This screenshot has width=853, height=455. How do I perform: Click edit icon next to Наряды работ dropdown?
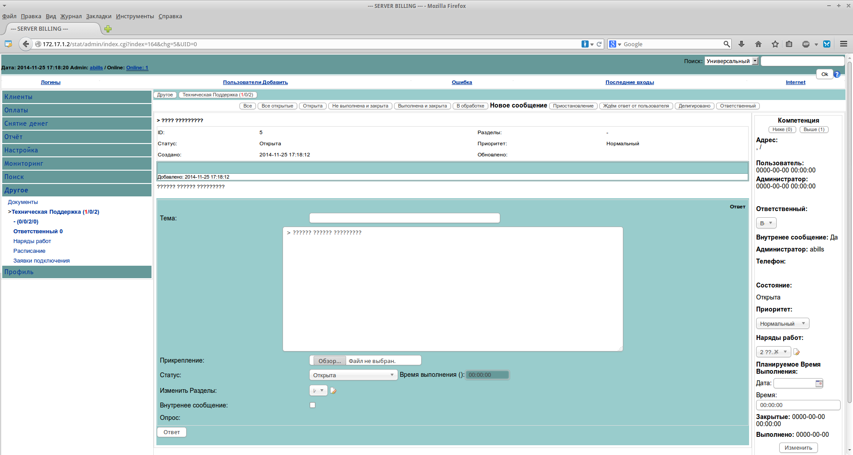point(797,352)
